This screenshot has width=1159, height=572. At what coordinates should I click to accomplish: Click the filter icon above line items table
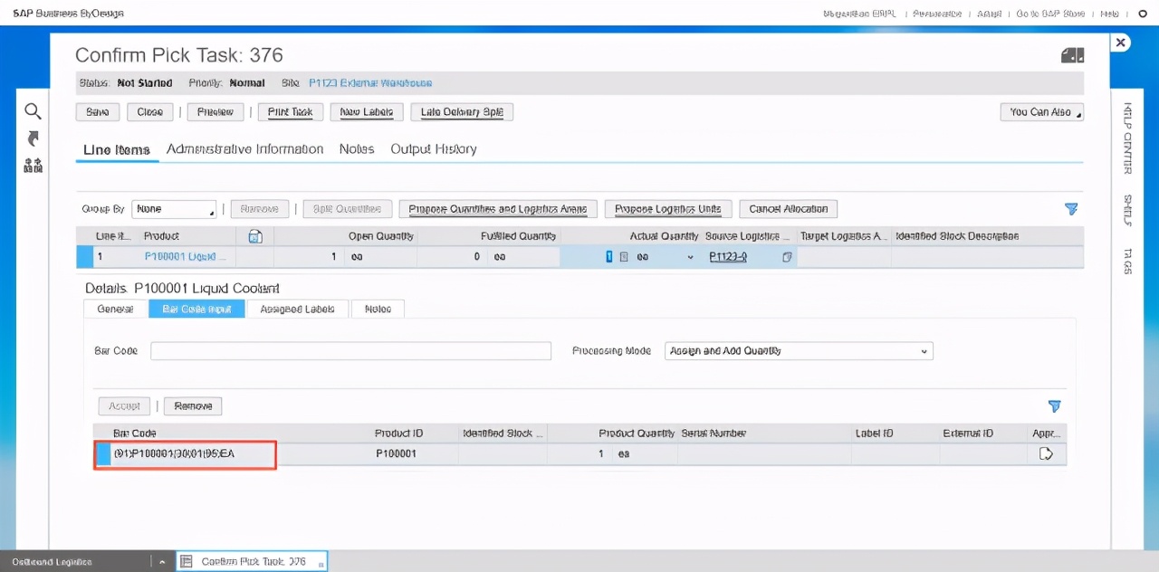coord(1071,209)
